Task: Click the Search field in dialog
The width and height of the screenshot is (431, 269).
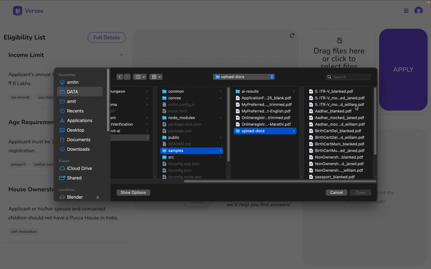Action: (348, 77)
